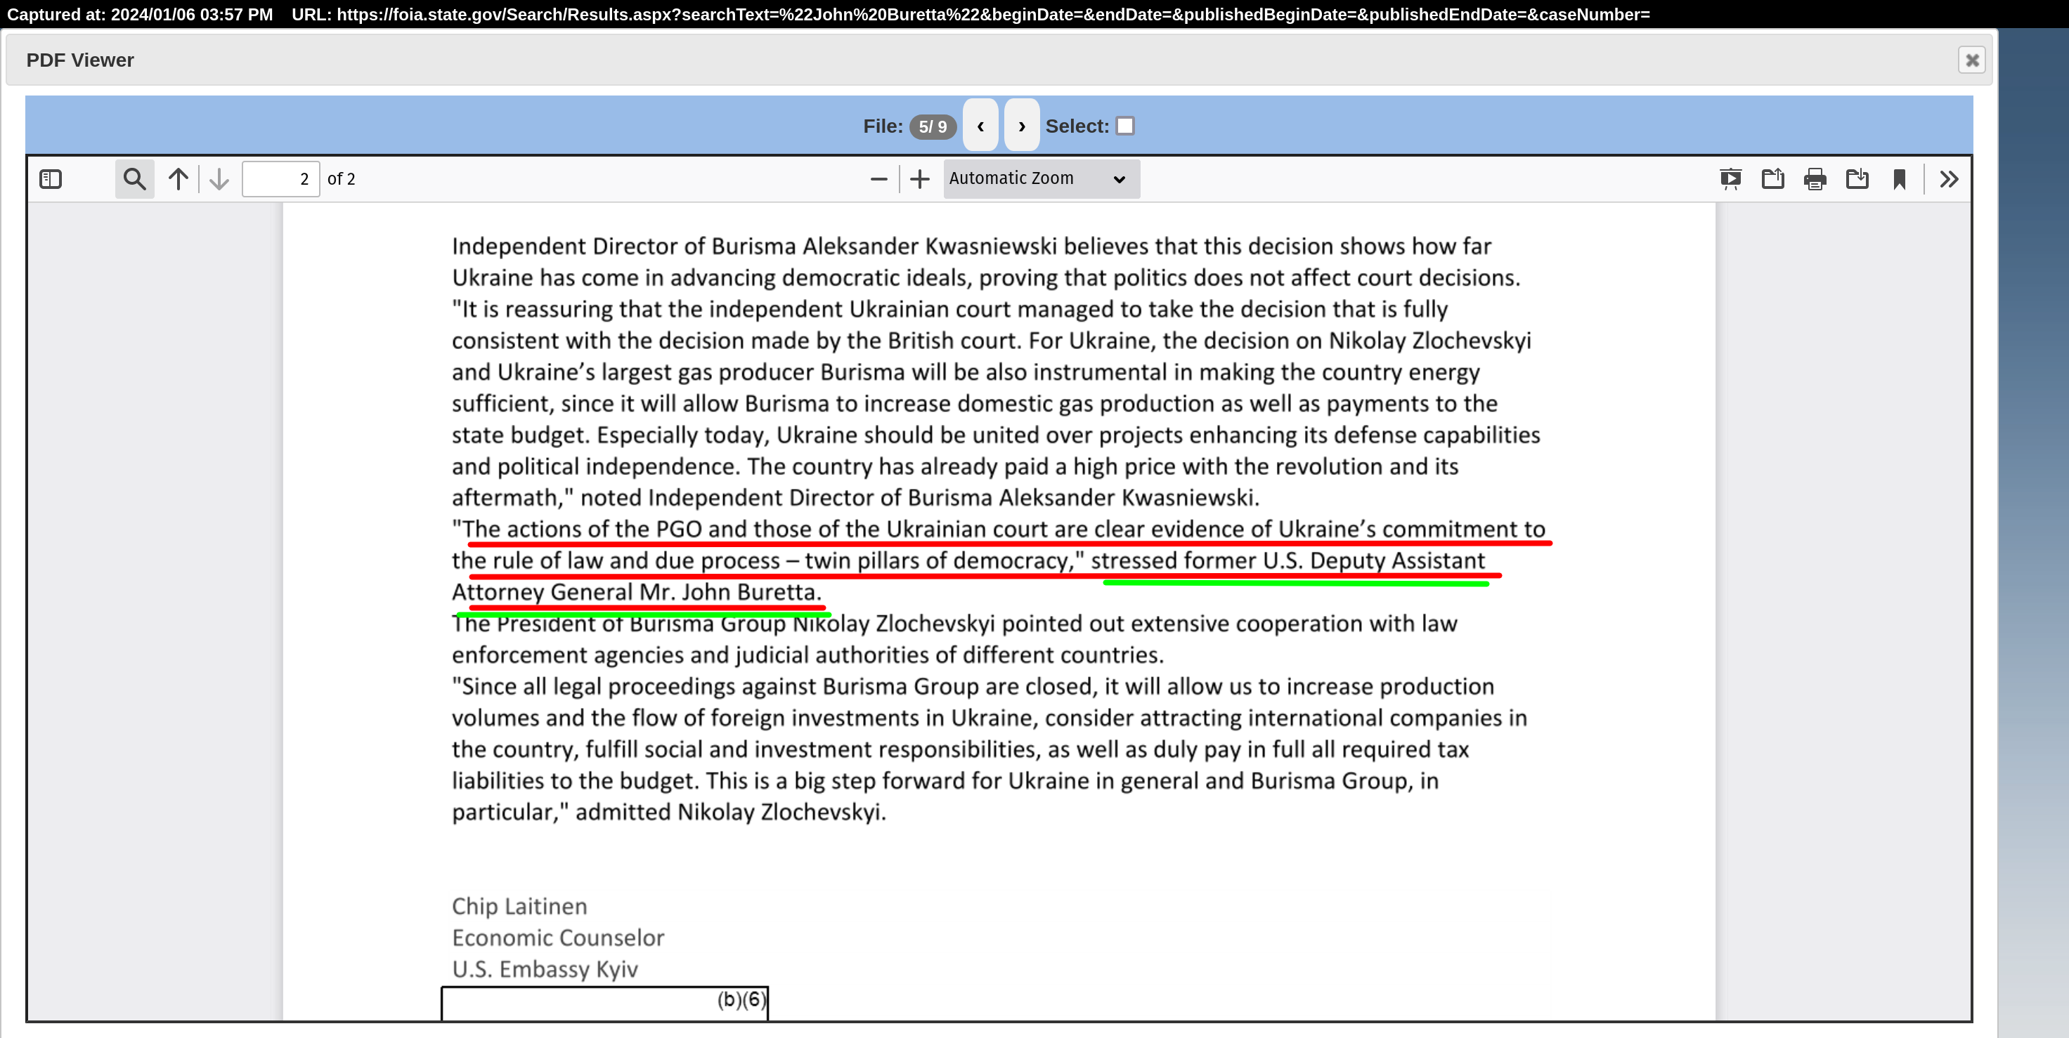Check the Select checkbox for this file
Image resolution: width=2069 pixels, height=1038 pixels.
pos(1125,126)
